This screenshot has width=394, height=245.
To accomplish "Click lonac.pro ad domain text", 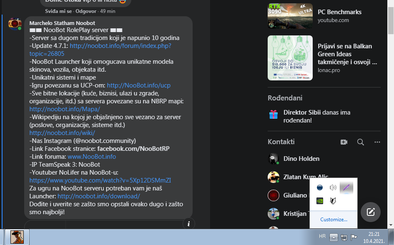I will tap(329, 70).
